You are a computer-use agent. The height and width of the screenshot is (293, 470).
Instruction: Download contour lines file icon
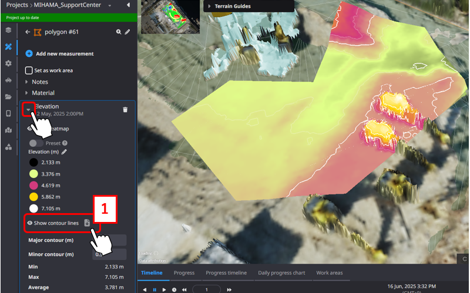click(x=87, y=223)
